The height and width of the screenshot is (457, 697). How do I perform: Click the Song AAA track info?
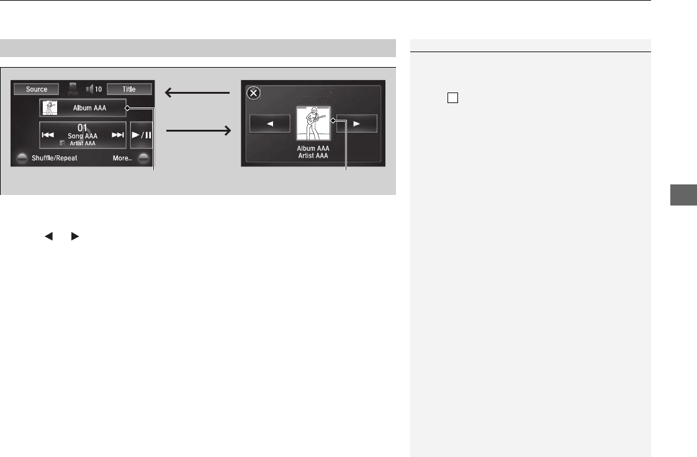tap(83, 135)
